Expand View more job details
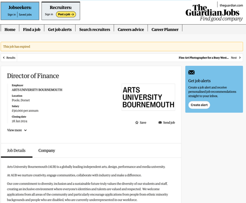This screenshot has height=203, width=246. pos(17,130)
